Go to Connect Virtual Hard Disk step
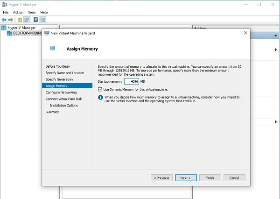The width and height of the screenshot is (280, 199). (x=63, y=99)
